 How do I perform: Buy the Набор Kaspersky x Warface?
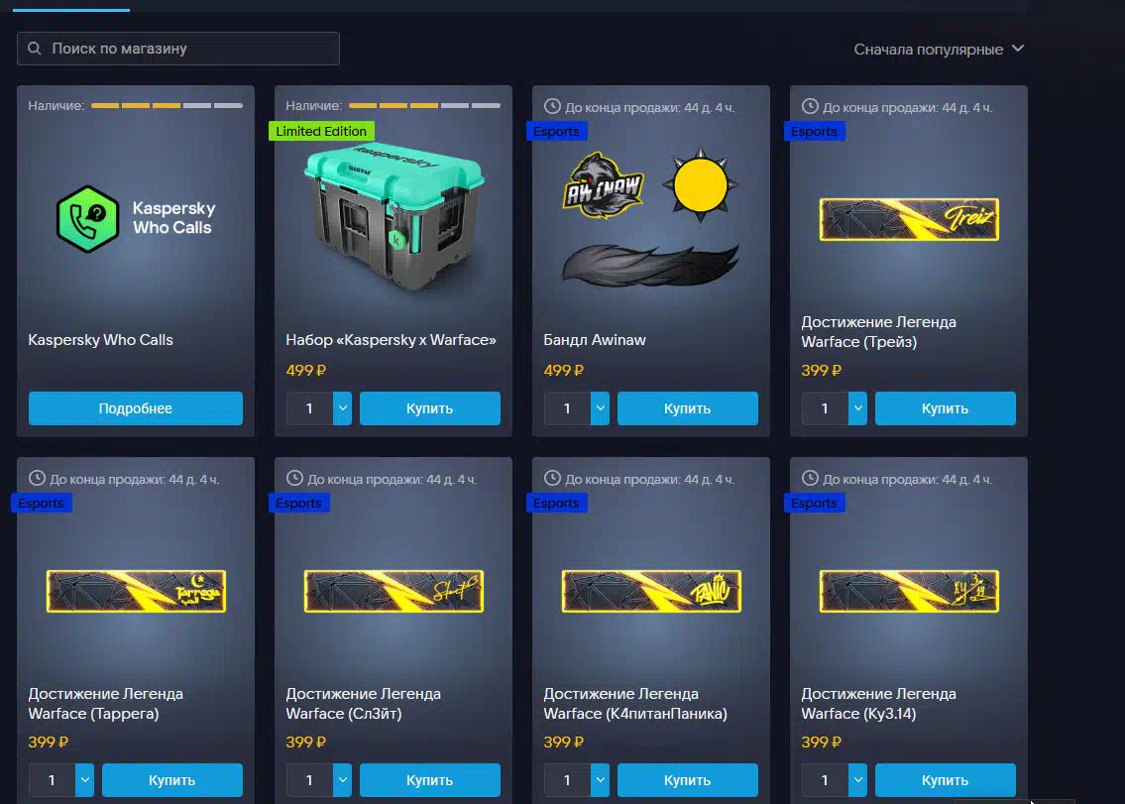point(430,408)
